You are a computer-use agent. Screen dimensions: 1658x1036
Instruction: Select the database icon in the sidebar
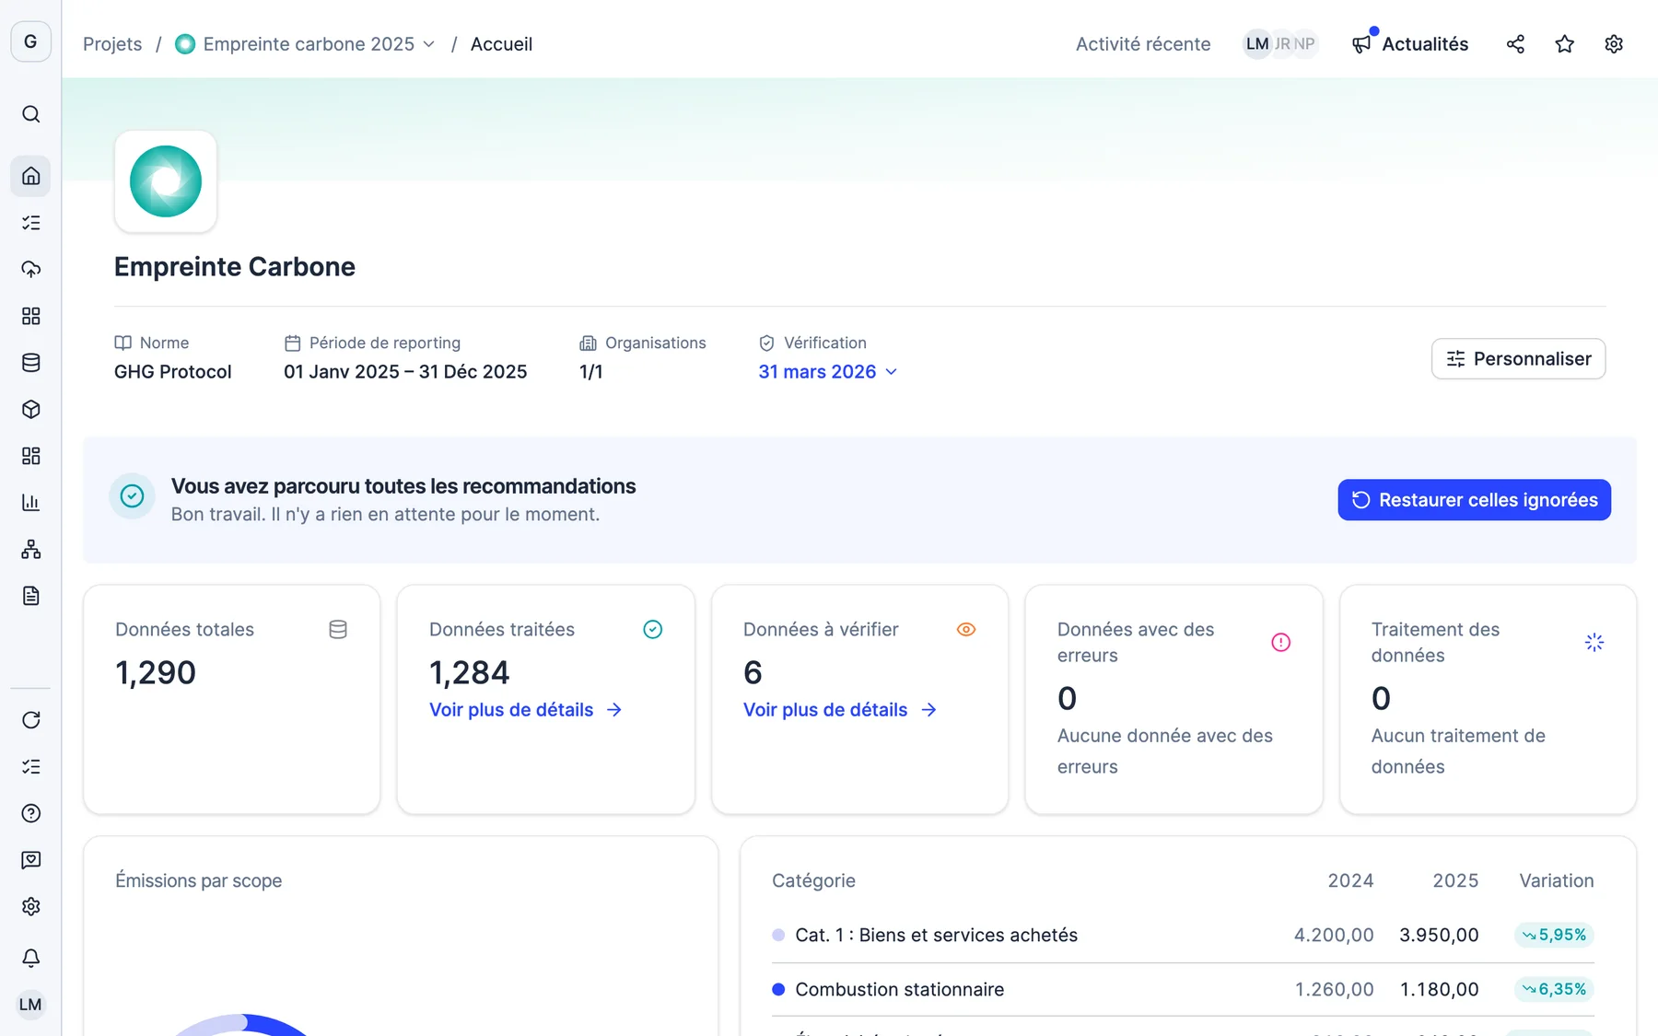tap(30, 363)
